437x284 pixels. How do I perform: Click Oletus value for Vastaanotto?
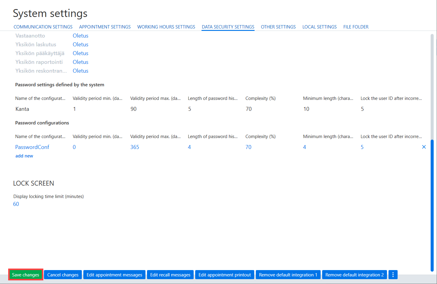tap(81, 36)
